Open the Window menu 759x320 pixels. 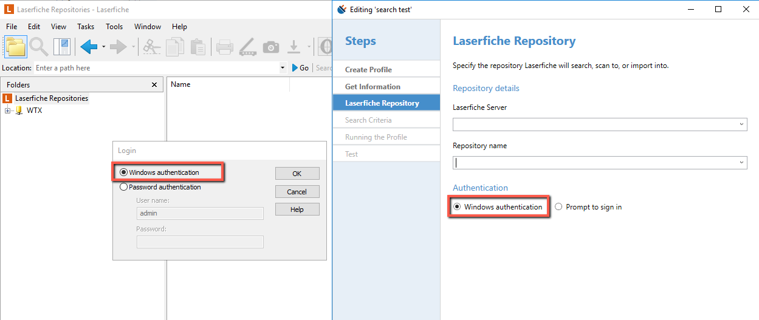(148, 27)
